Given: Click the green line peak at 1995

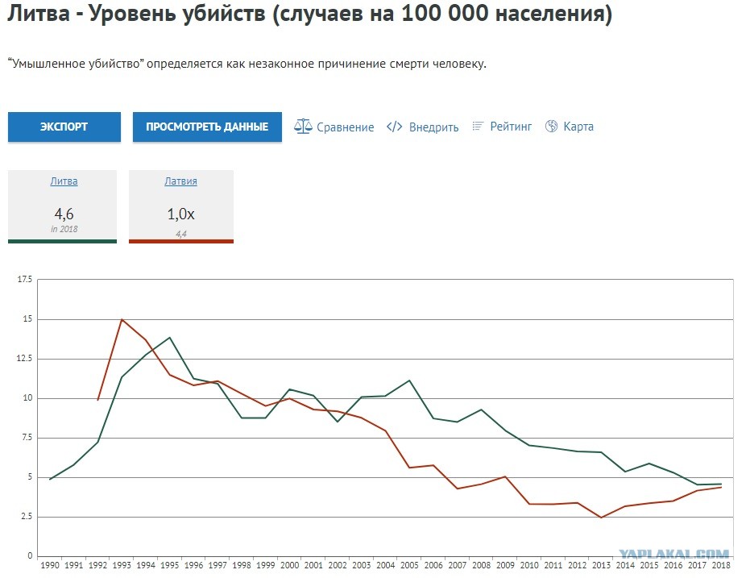Looking at the screenshot, I should [170, 338].
